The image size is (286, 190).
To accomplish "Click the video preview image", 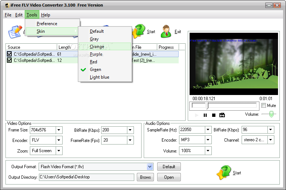I will pos(234,64).
